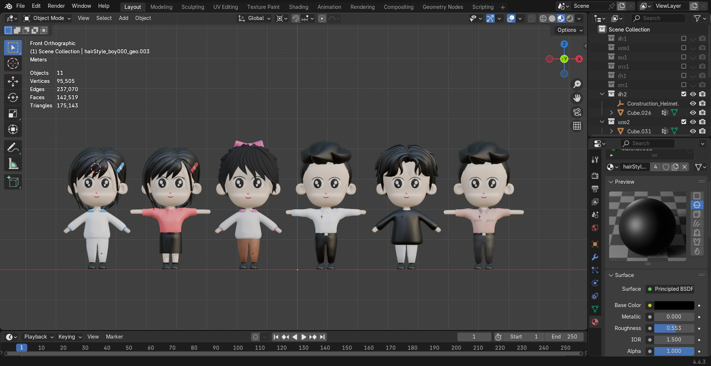The height and width of the screenshot is (366, 711).
Task: Disable rendering of Construction_Helmet camera icon
Action: pyautogui.click(x=702, y=103)
